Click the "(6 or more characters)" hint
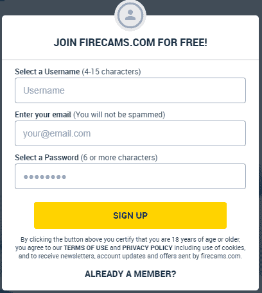 point(119,158)
